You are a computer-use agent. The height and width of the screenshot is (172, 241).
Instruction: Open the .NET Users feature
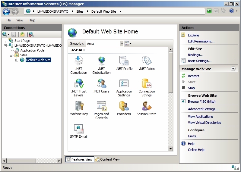101,86
